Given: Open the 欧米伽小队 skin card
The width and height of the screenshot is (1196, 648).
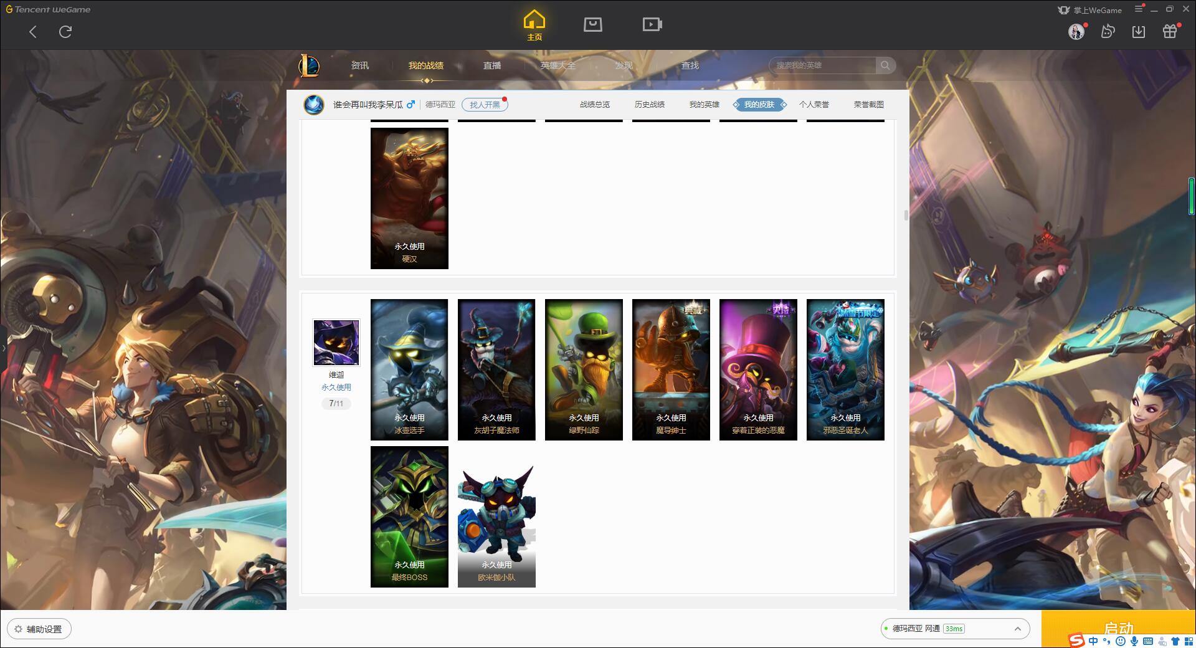Looking at the screenshot, I should coord(496,517).
